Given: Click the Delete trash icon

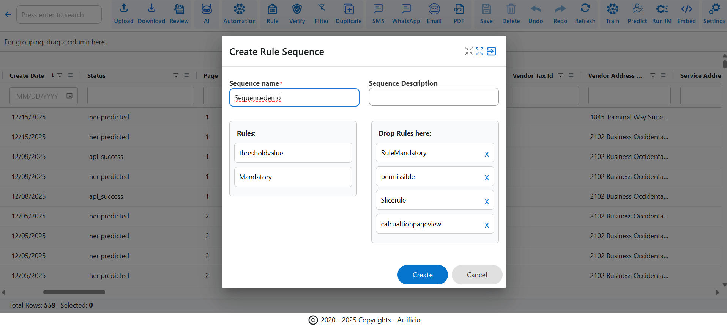Looking at the screenshot, I should [511, 9].
